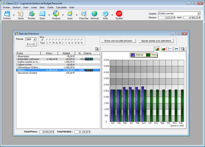The image size is (205, 147).
Task: Launch the Internet globe icon
Action: pos(95,14)
